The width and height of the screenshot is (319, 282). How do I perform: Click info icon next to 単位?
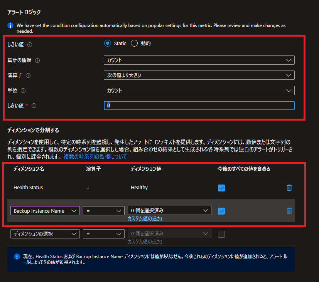tap(23, 91)
